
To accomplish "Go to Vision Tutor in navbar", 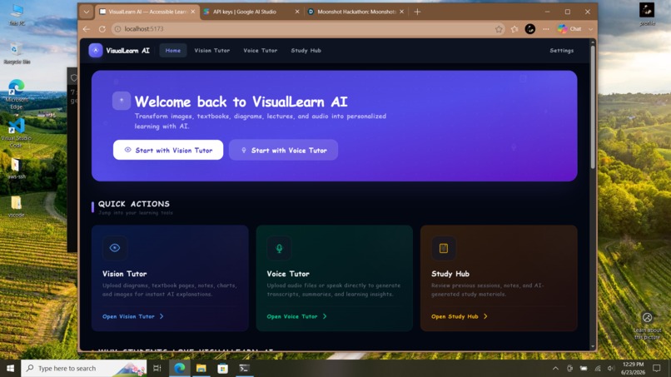I will [x=211, y=51].
